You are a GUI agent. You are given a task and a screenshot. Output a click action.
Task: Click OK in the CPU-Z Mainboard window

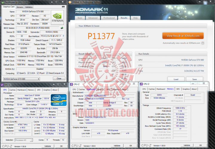click(131, 146)
